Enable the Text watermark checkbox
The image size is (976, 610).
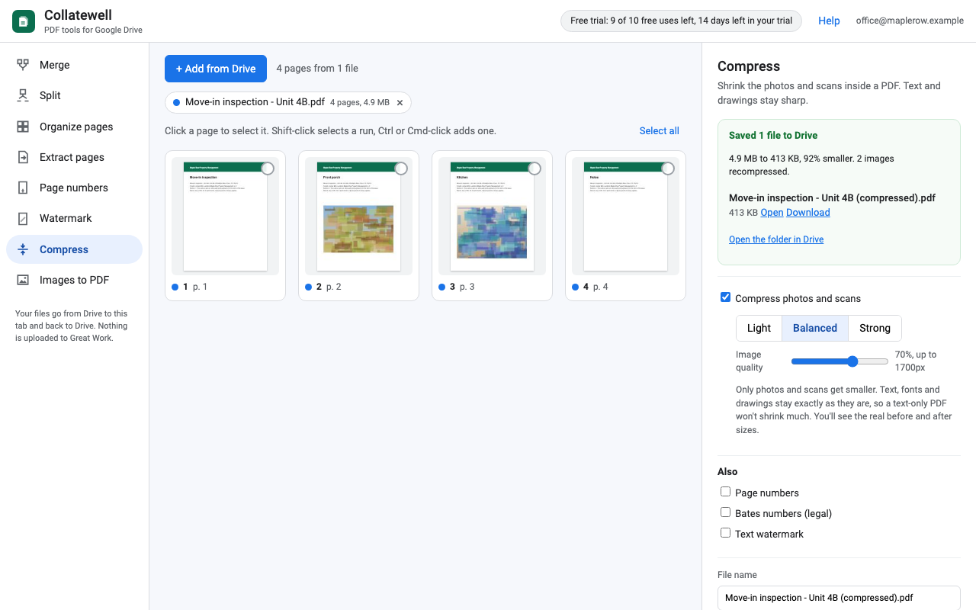pyautogui.click(x=726, y=533)
